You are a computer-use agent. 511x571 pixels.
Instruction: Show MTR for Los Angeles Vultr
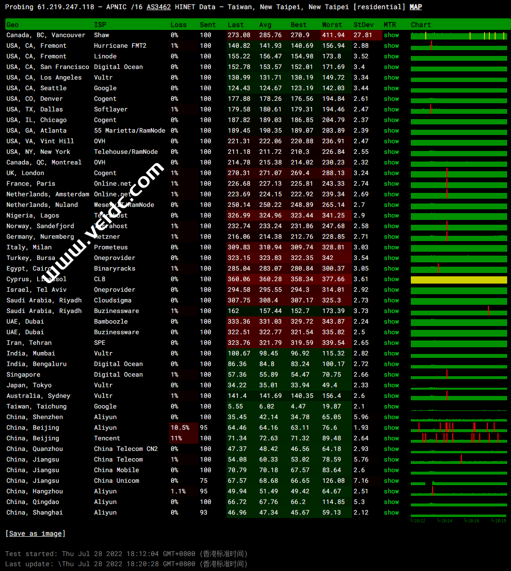[x=392, y=77]
